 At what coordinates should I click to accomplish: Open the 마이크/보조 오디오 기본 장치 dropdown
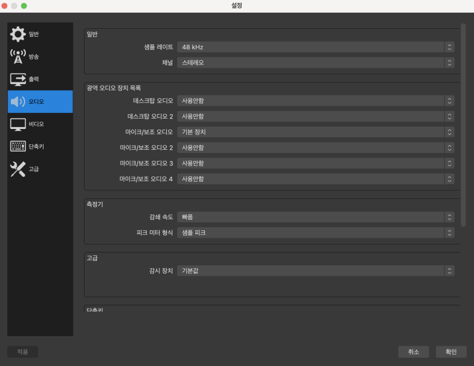[x=316, y=132]
